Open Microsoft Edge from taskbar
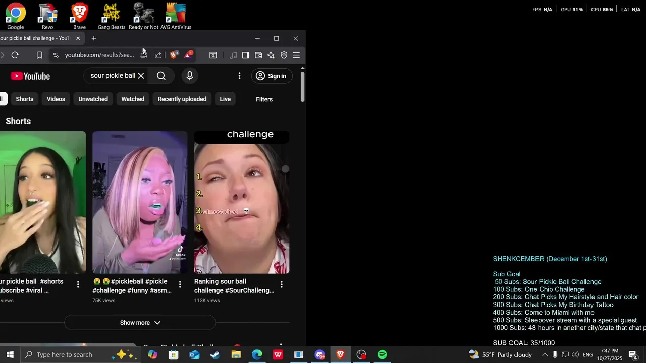Screen dimensions: 646x363 (257, 355)
